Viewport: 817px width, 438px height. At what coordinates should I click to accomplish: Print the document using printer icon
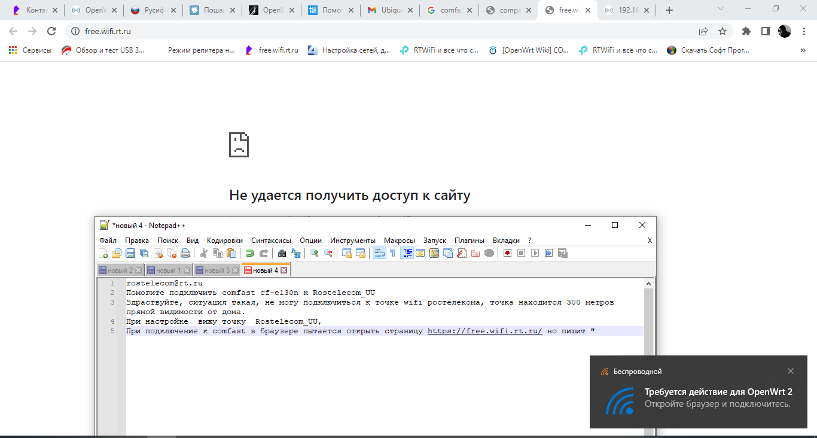185,253
